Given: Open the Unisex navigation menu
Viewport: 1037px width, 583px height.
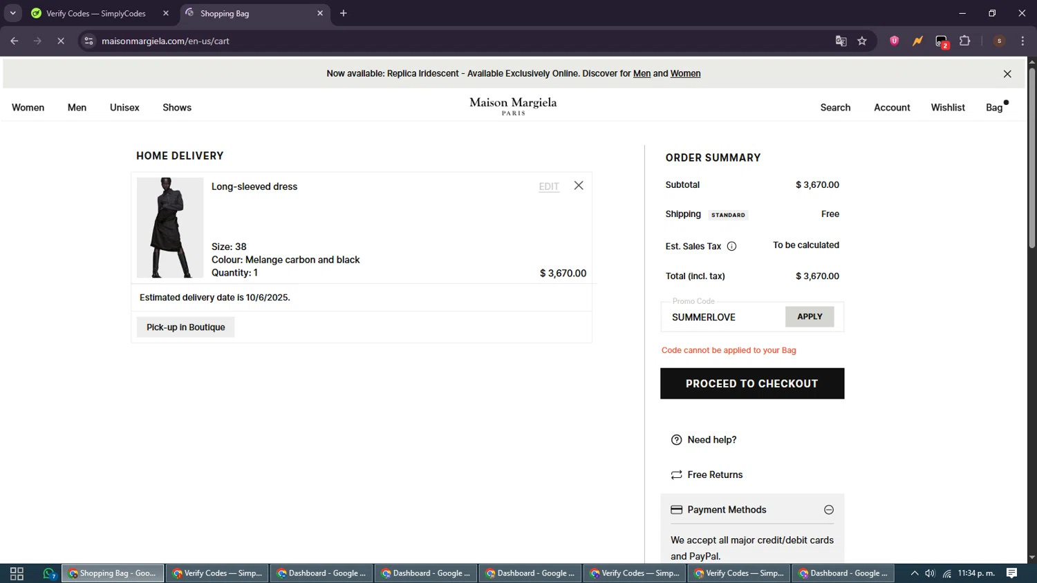Looking at the screenshot, I should 124,108.
